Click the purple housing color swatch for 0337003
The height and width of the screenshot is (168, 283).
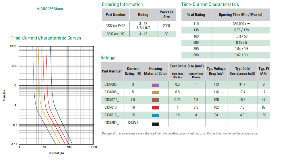pyautogui.click(x=155, y=85)
